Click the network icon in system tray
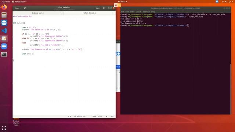235x132 pixels. coord(223,1)
